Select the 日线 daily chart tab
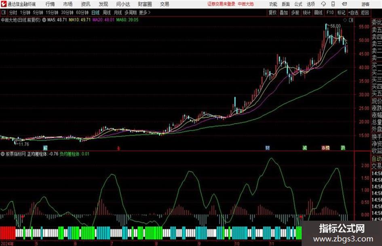The image size is (382, 246). [x=95, y=13]
